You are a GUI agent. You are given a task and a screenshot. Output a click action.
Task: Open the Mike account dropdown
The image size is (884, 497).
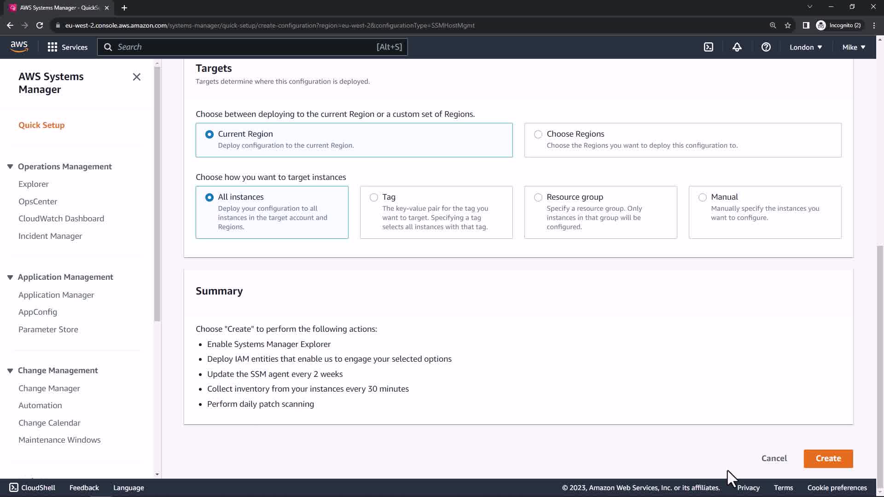pos(853,47)
